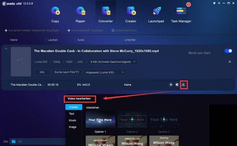Add files from mobile device
237x146 pixels.
85,30
